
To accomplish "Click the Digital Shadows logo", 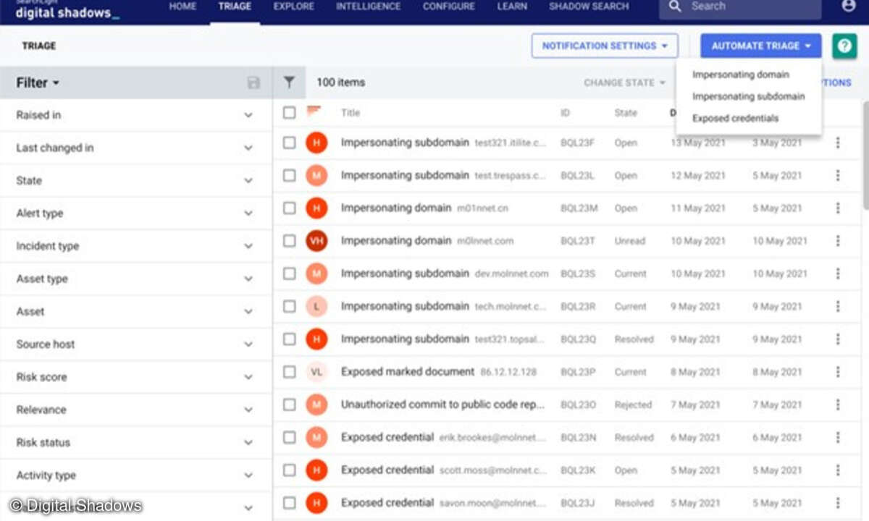I will [67, 9].
